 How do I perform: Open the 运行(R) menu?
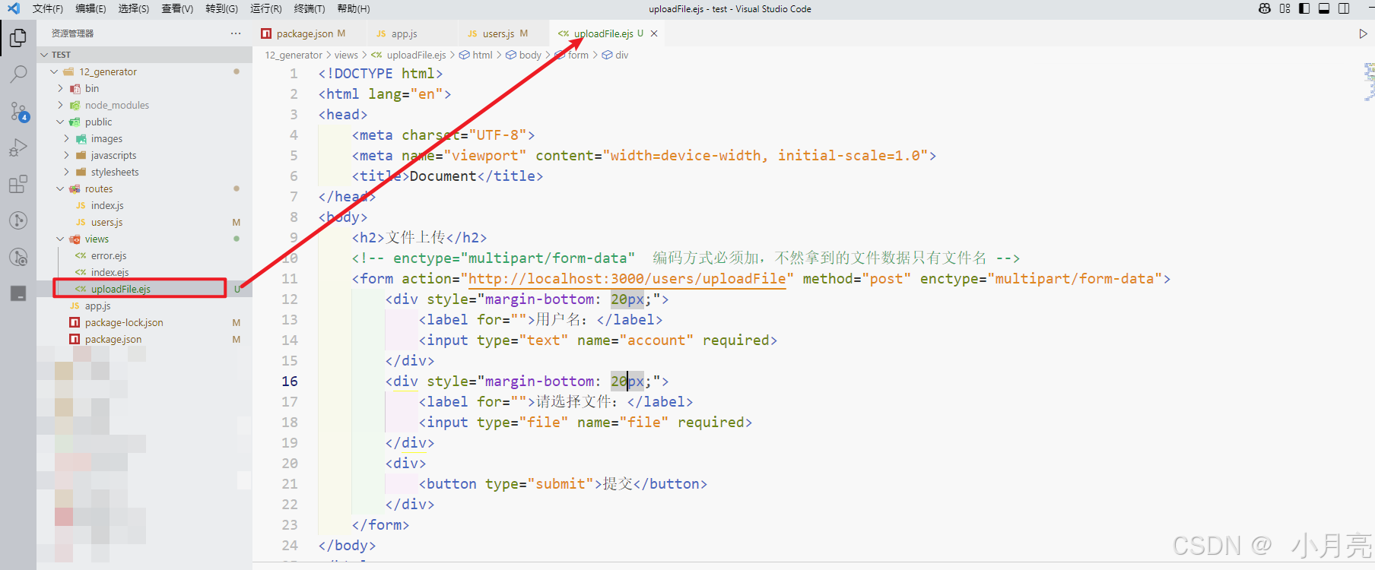265,9
